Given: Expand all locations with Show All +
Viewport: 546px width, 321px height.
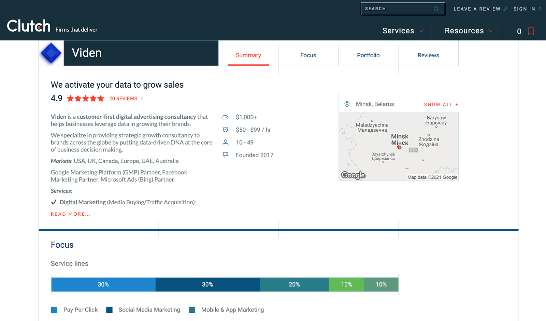Looking at the screenshot, I should pos(441,105).
